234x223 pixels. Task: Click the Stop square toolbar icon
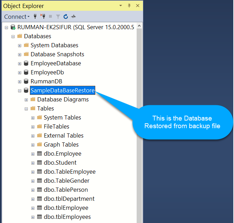[50, 16]
